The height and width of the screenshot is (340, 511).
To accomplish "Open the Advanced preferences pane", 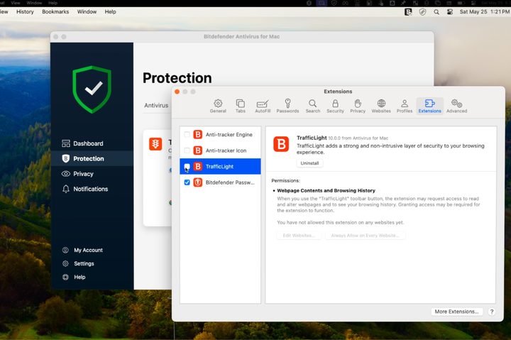I will (456, 106).
